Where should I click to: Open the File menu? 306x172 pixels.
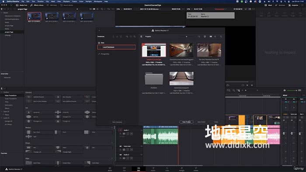point(23,1)
